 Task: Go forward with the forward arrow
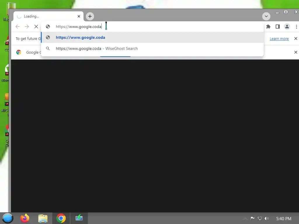(x=27, y=27)
